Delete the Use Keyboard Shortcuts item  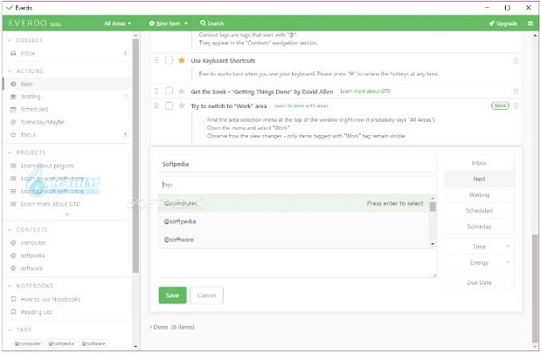click(x=516, y=60)
